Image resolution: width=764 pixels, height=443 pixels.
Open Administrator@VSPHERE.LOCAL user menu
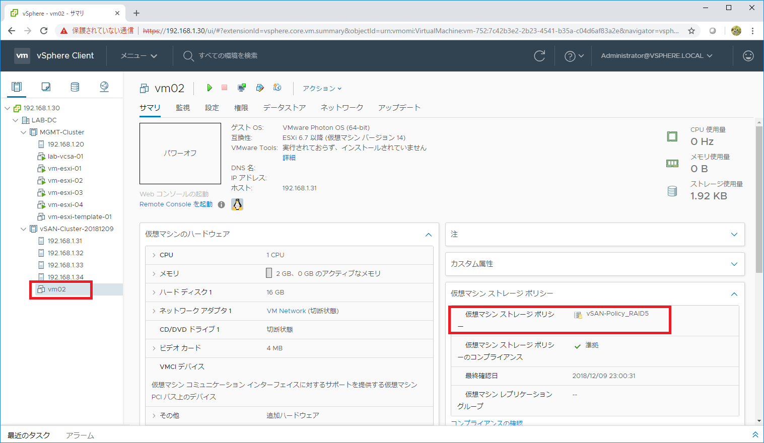pyautogui.click(x=656, y=56)
